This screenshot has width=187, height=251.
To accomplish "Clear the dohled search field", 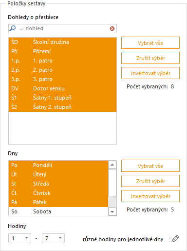I will 112,29.
